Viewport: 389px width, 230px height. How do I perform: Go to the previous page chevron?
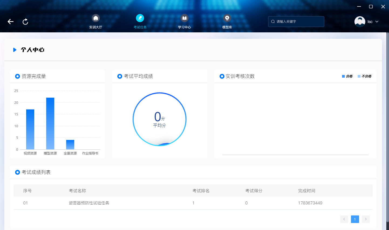344,219
